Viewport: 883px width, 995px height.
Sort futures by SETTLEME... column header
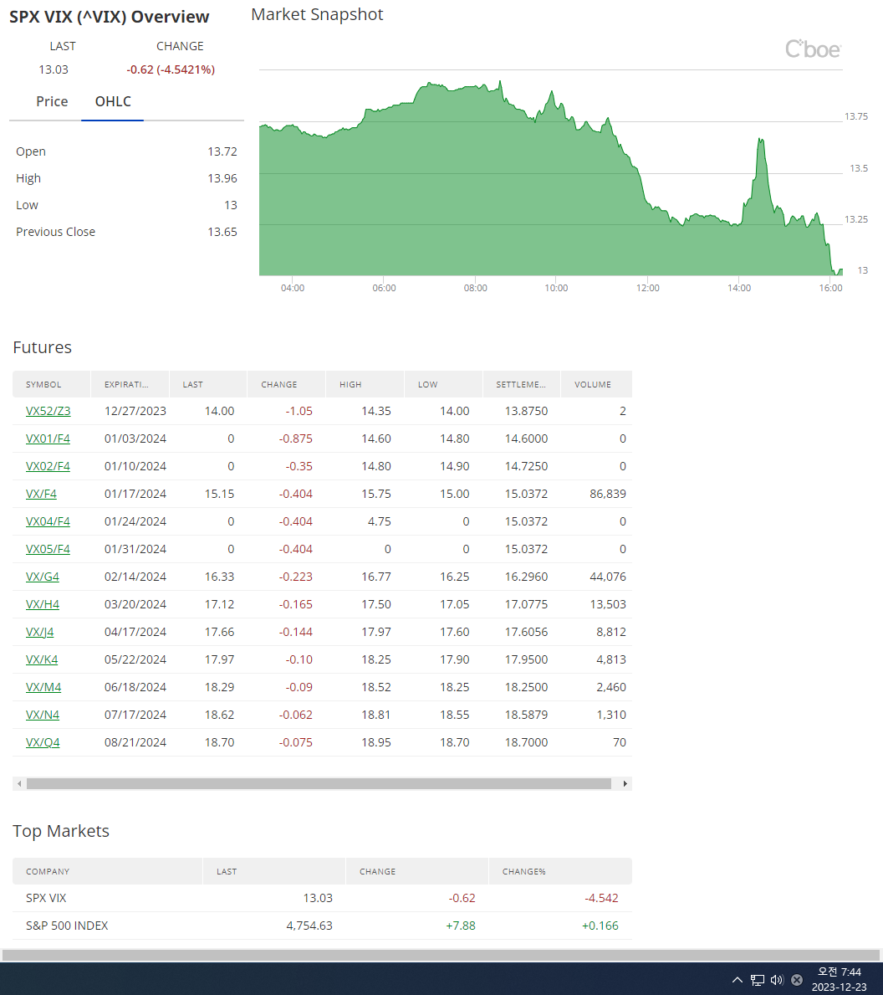coord(522,385)
